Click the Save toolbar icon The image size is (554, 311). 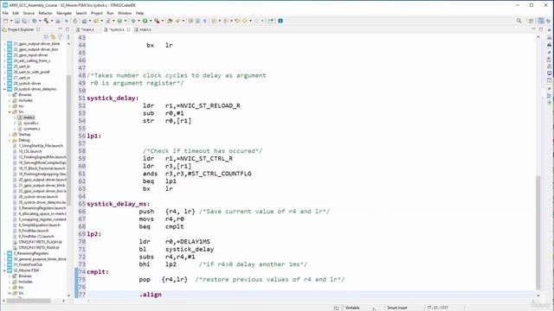point(17,21)
